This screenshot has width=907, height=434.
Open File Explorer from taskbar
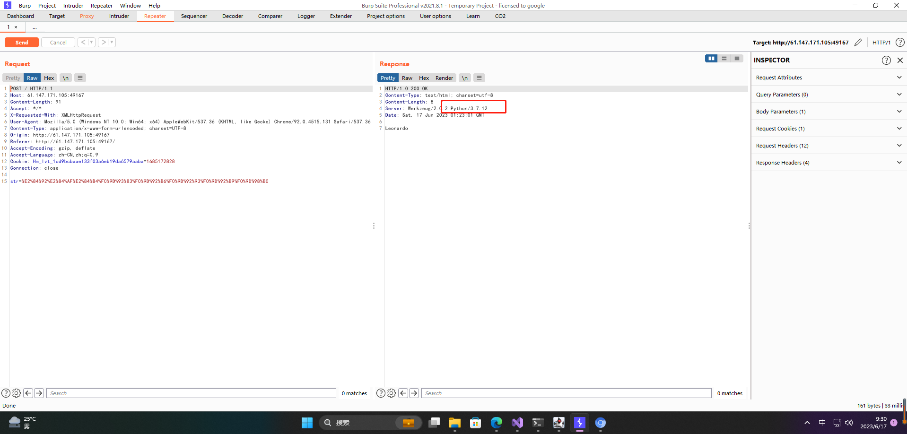455,423
